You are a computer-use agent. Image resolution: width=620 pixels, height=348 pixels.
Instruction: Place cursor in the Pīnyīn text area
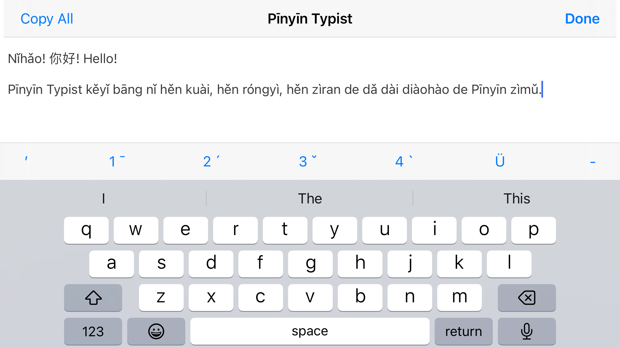click(x=310, y=90)
